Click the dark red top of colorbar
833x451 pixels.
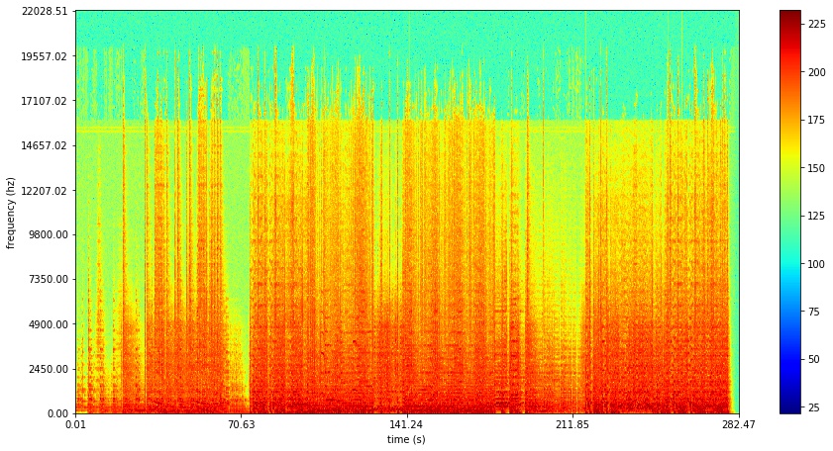pyautogui.click(x=789, y=15)
